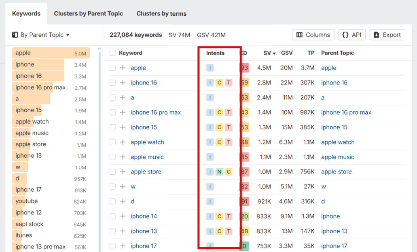Open the Clusters by terms tab
This screenshot has height=252, width=417.
(161, 13)
